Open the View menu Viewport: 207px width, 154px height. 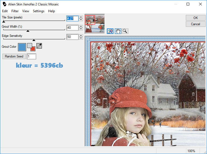(x=26, y=11)
